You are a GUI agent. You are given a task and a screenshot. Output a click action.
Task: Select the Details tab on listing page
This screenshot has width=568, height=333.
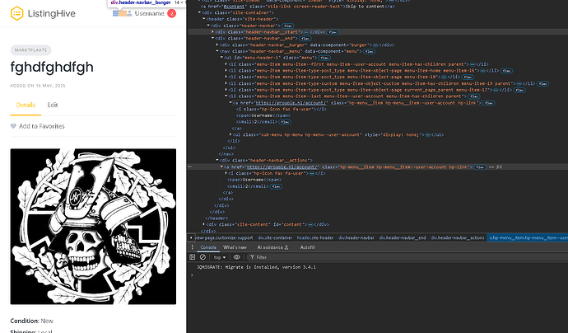(x=26, y=105)
